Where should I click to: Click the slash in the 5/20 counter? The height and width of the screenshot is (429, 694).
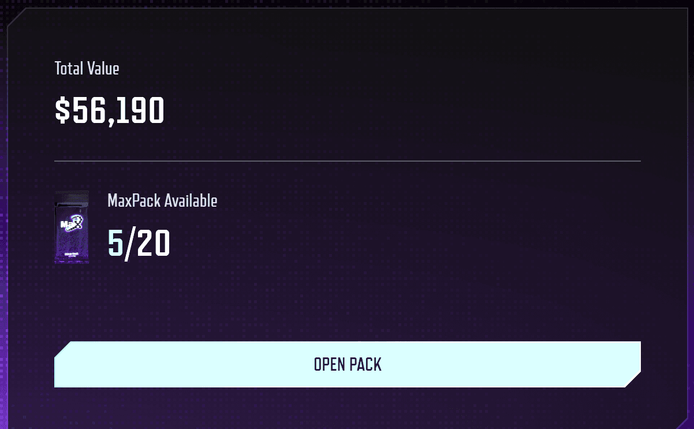pyautogui.click(x=129, y=243)
